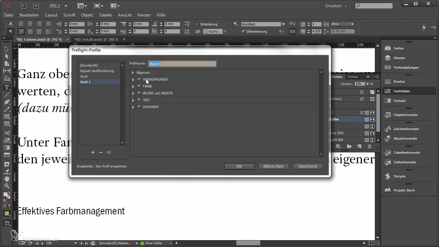Select the Rectangle Frame tool

[7, 117]
